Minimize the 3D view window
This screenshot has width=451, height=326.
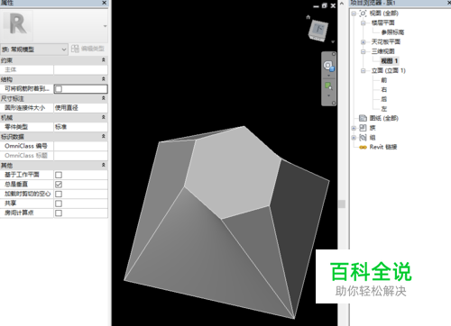(316, 6)
